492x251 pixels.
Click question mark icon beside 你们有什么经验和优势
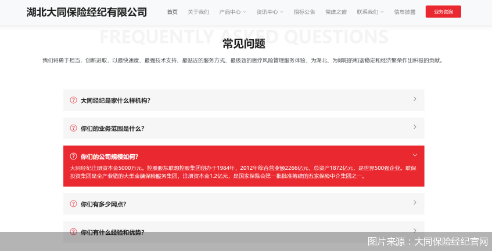[x=73, y=231]
